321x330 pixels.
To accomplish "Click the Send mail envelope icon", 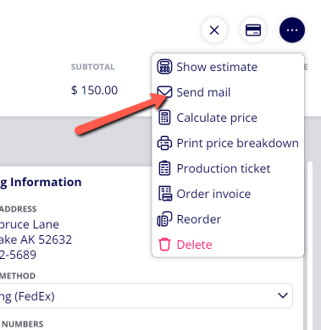I will tap(164, 92).
